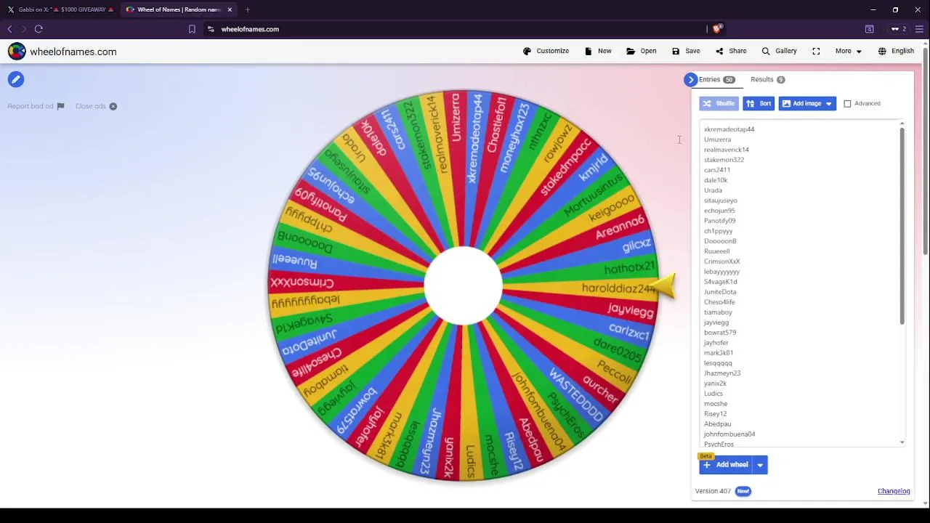Open the Gallery search

click(x=779, y=51)
